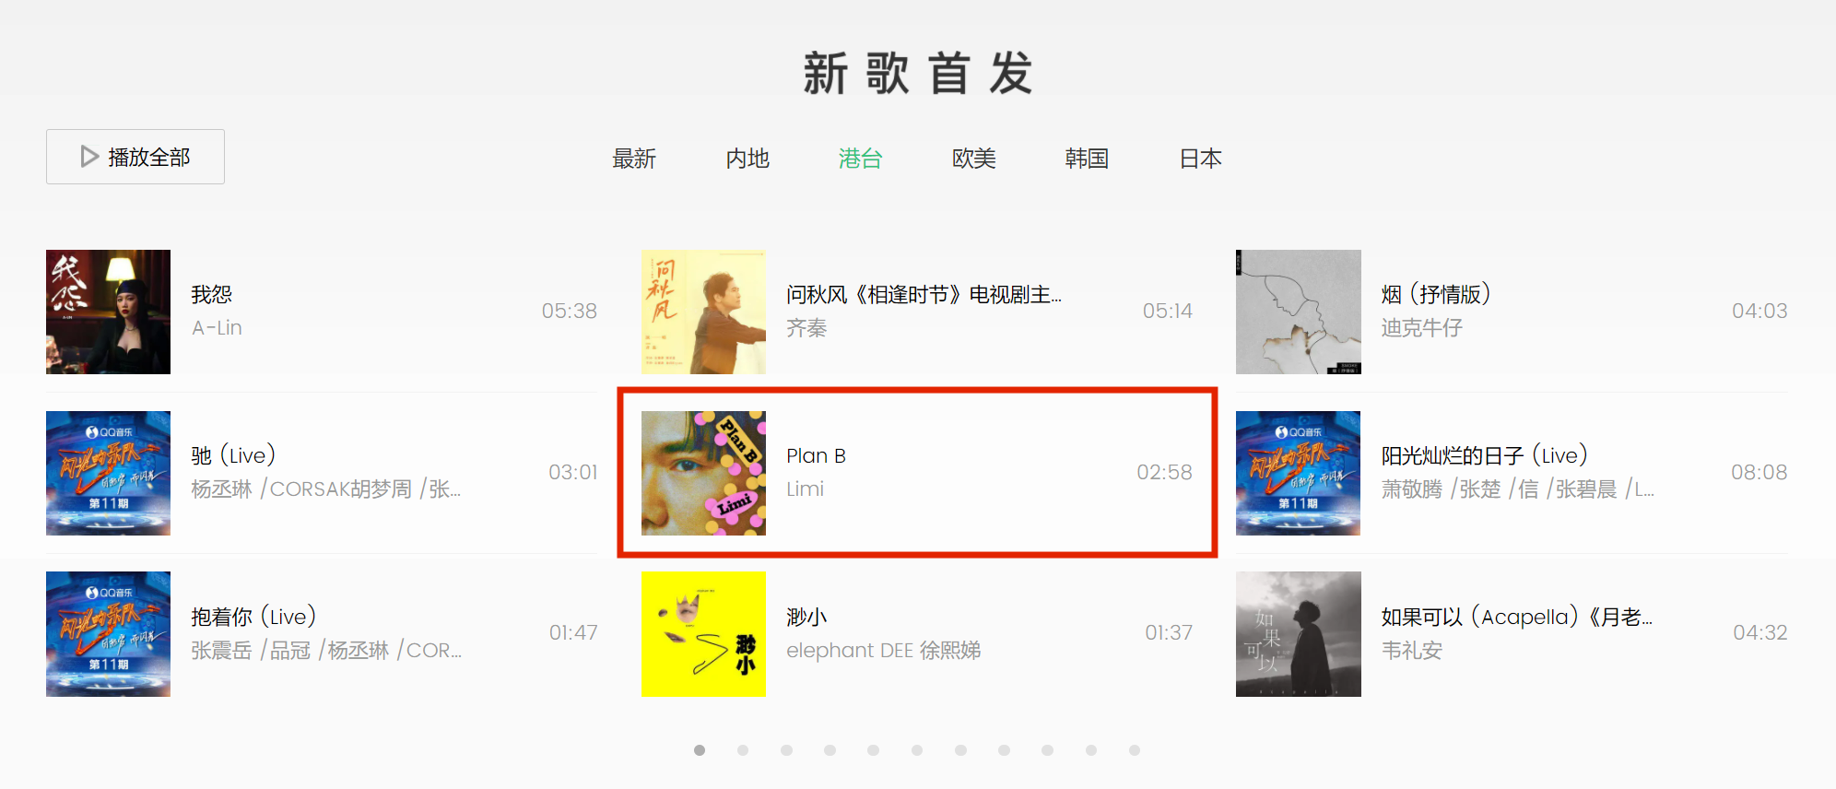Go to the second carousel page dot
Image resolution: width=1836 pixels, height=789 pixels.
743,750
